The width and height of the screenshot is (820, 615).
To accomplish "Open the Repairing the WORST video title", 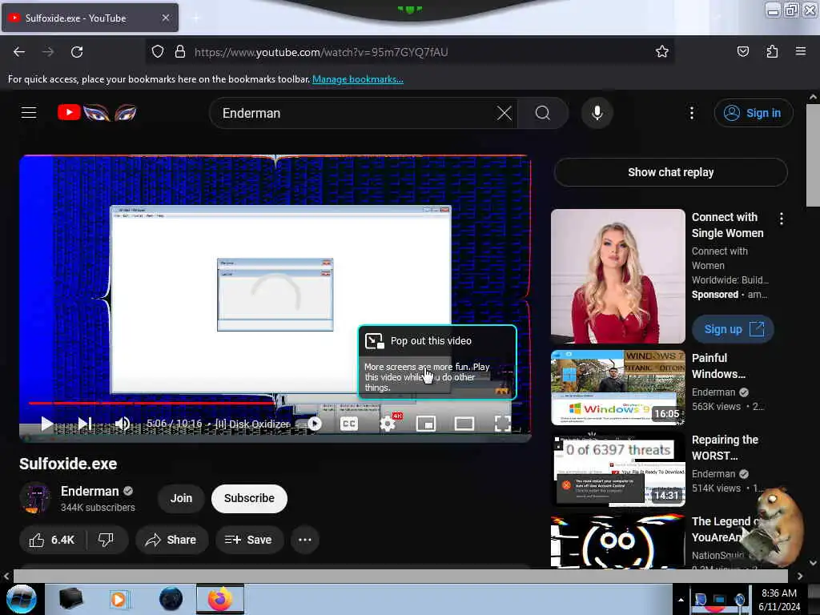I will tap(725, 448).
